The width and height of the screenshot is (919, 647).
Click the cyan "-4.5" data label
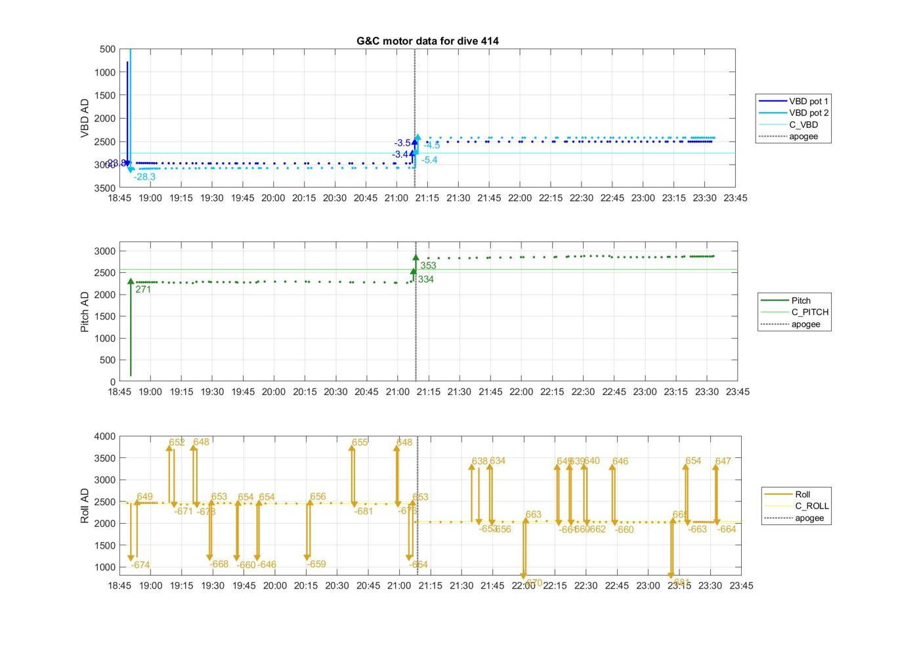click(432, 146)
